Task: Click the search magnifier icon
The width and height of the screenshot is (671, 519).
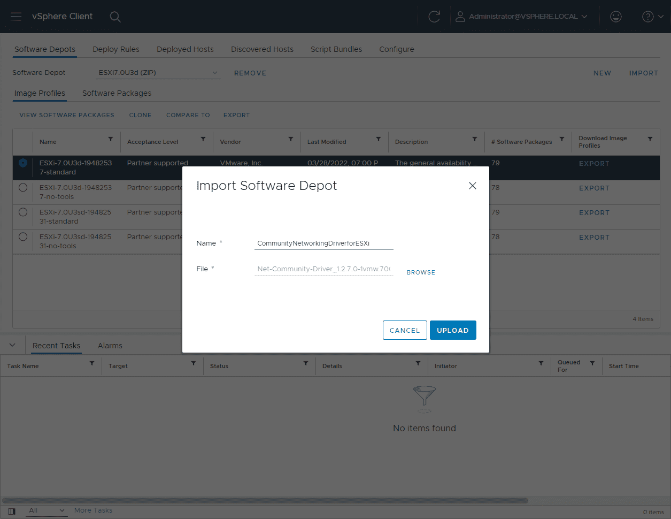Action: pos(115,17)
